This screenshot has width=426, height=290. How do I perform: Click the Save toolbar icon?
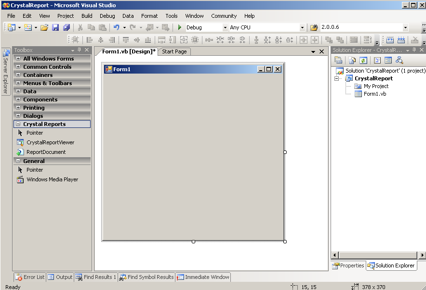point(55,27)
